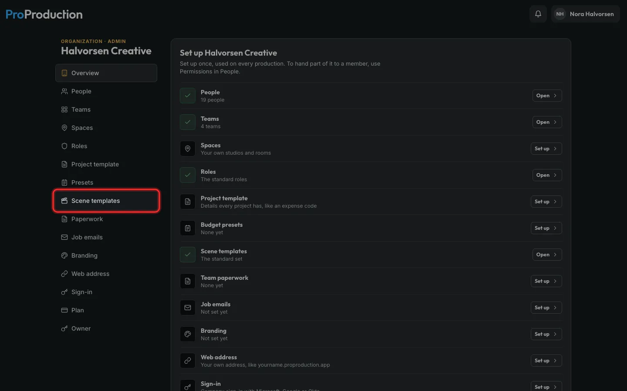Click the Job emails envelope sidebar icon
This screenshot has width=627, height=391.
coord(64,237)
